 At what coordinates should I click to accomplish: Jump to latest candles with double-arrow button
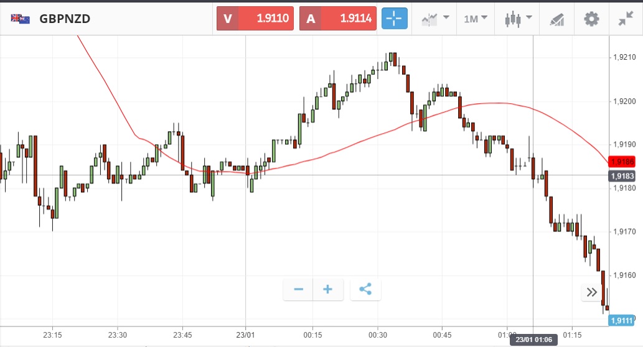pos(591,293)
